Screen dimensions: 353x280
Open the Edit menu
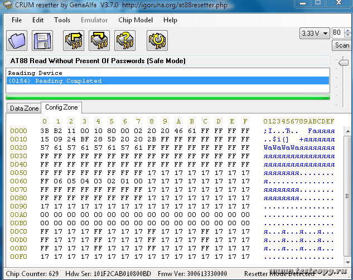[x=38, y=20]
